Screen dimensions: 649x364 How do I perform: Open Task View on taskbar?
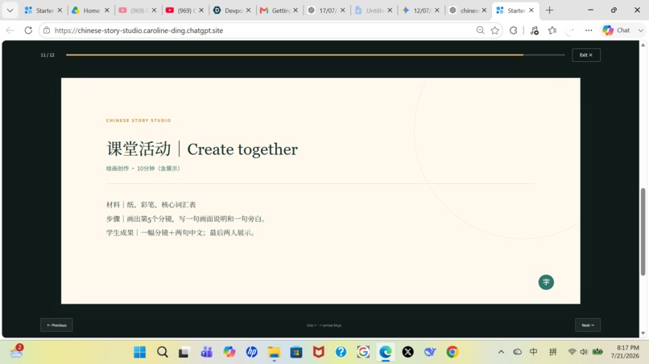click(184, 352)
